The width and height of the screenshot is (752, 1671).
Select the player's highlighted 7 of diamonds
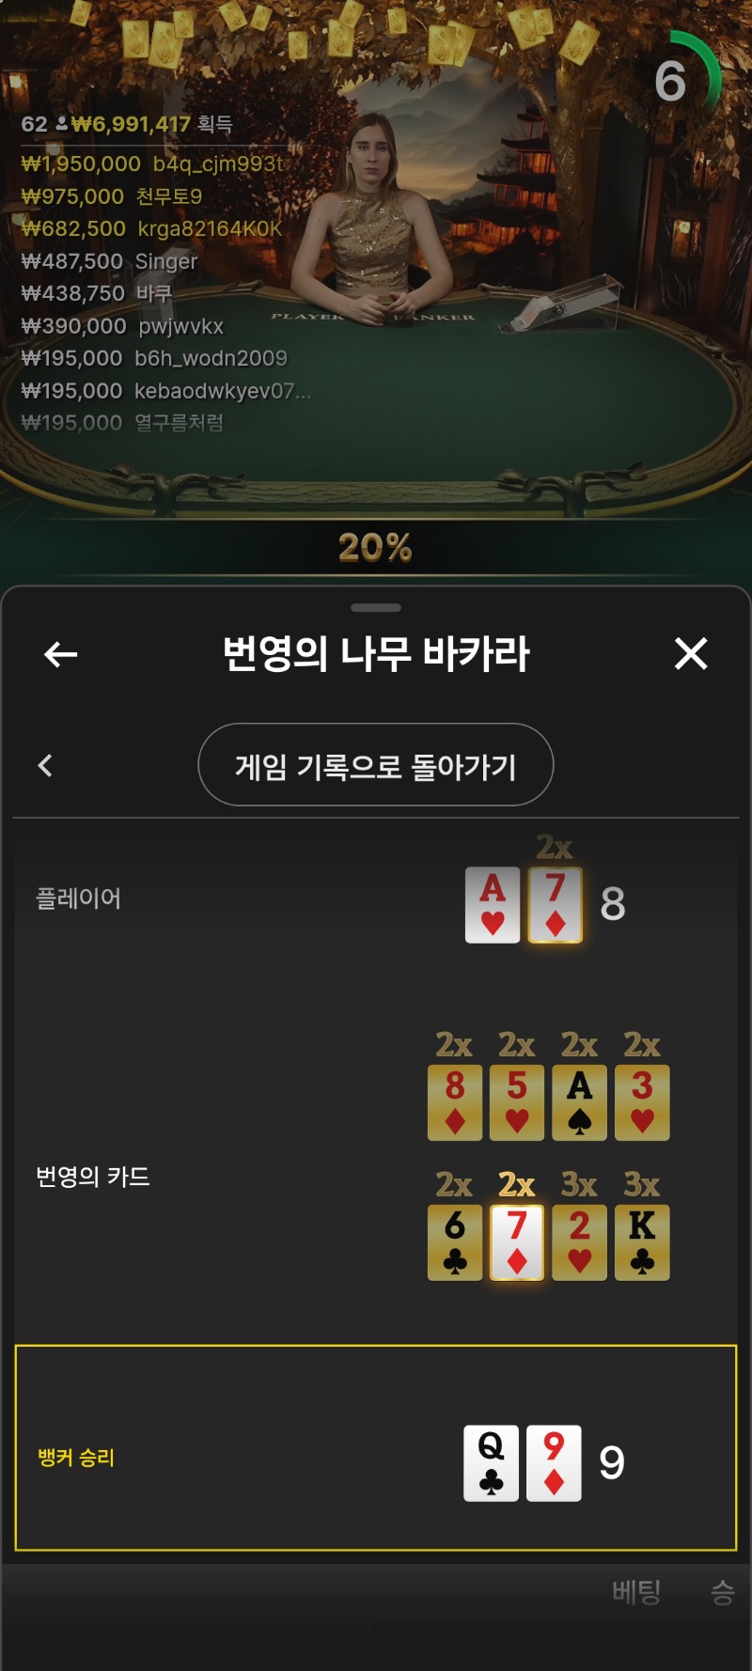556,905
